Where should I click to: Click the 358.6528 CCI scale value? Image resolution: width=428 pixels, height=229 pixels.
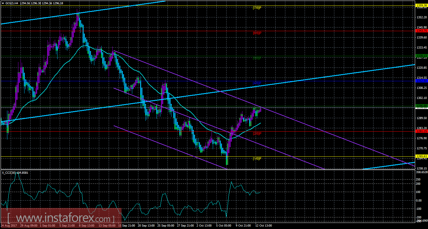(x=422, y=172)
